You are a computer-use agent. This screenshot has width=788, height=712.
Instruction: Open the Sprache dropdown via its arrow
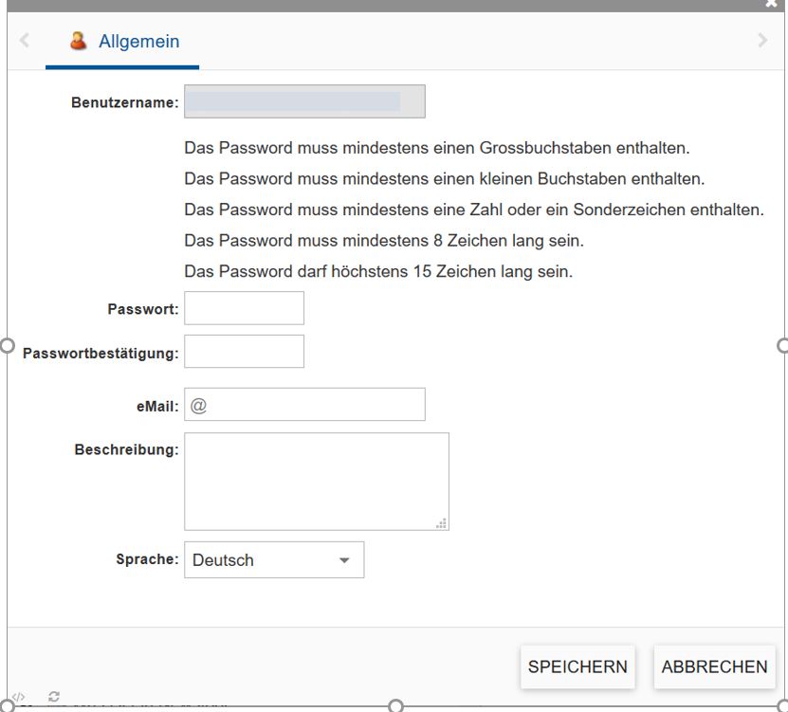tap(344, 560)
